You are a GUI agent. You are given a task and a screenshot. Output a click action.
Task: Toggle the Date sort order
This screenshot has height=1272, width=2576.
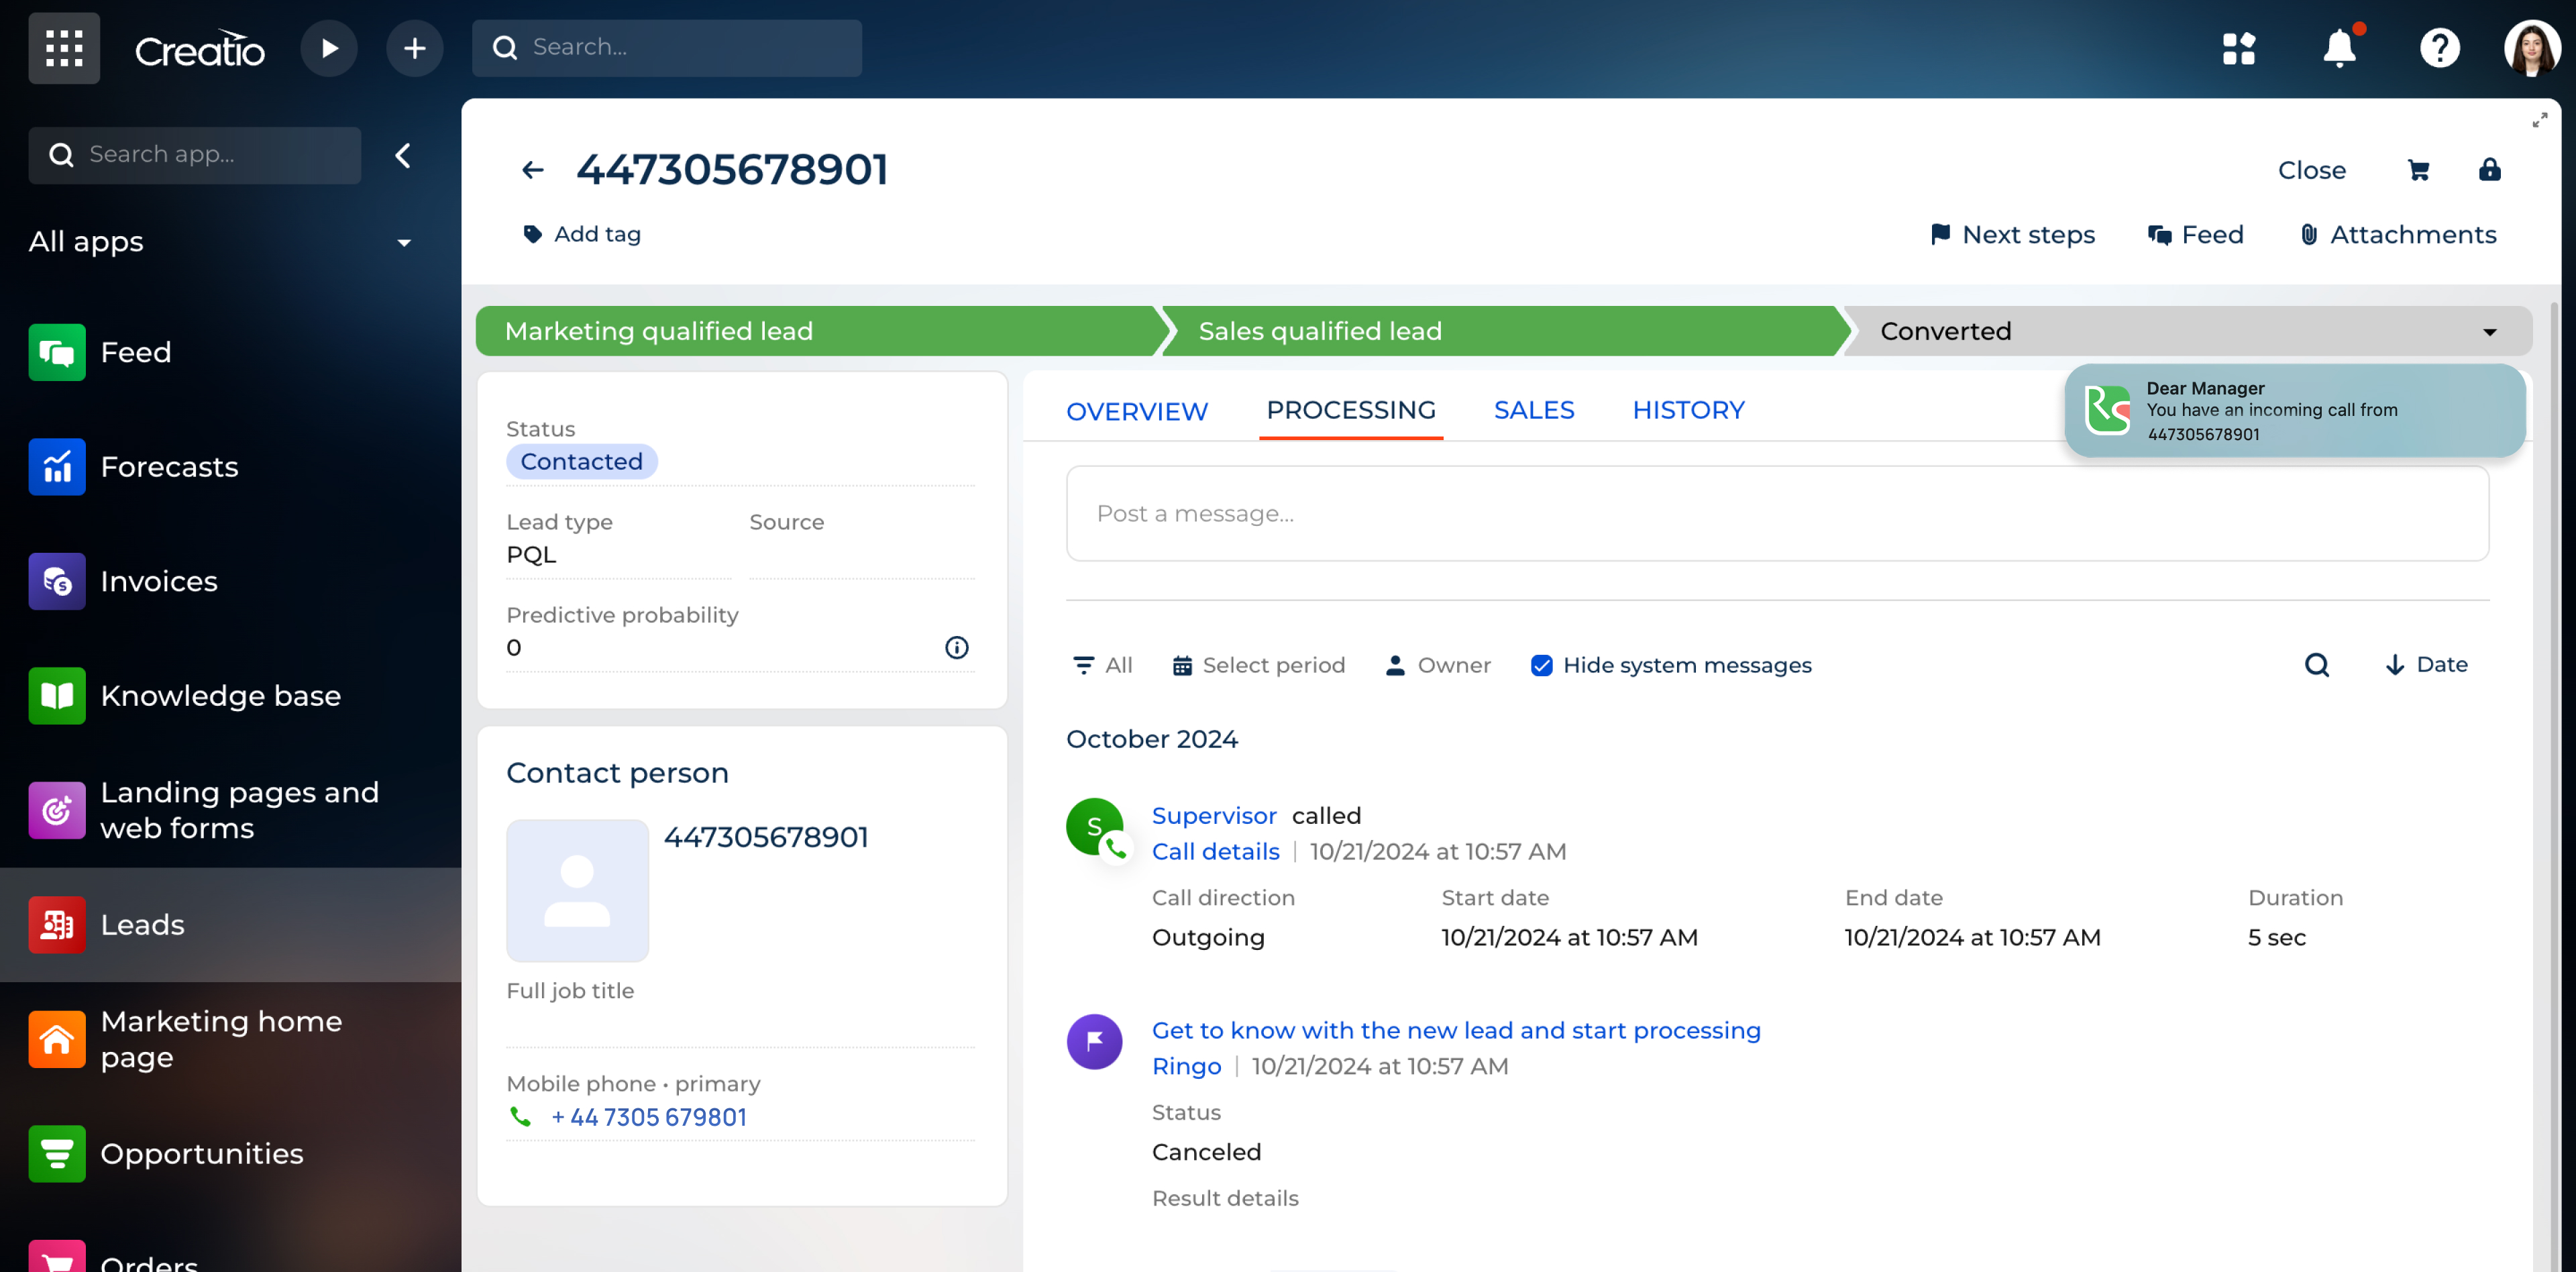point(2426,665)
